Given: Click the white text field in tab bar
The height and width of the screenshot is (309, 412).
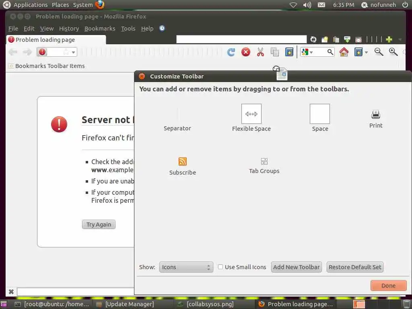Looking at the screenshot, I should click(x=241, y=39).
